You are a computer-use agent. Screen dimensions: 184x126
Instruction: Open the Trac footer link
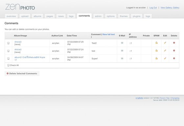point(168,98)
